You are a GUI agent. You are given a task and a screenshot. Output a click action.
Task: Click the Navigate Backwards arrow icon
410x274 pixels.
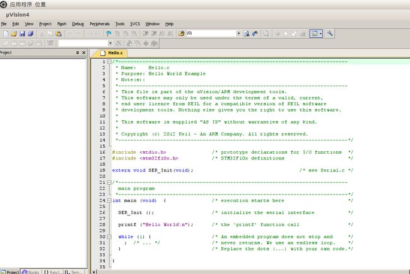click(89, 33)
